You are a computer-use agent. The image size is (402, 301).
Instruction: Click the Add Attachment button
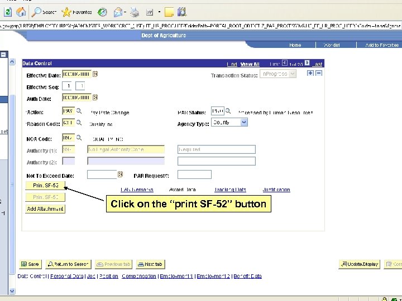tap(45, 209)
